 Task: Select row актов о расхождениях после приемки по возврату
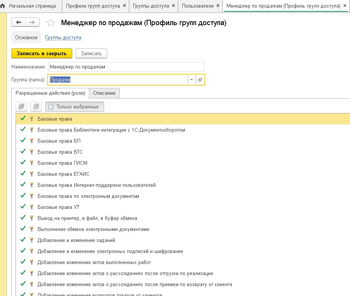(183, 284)
